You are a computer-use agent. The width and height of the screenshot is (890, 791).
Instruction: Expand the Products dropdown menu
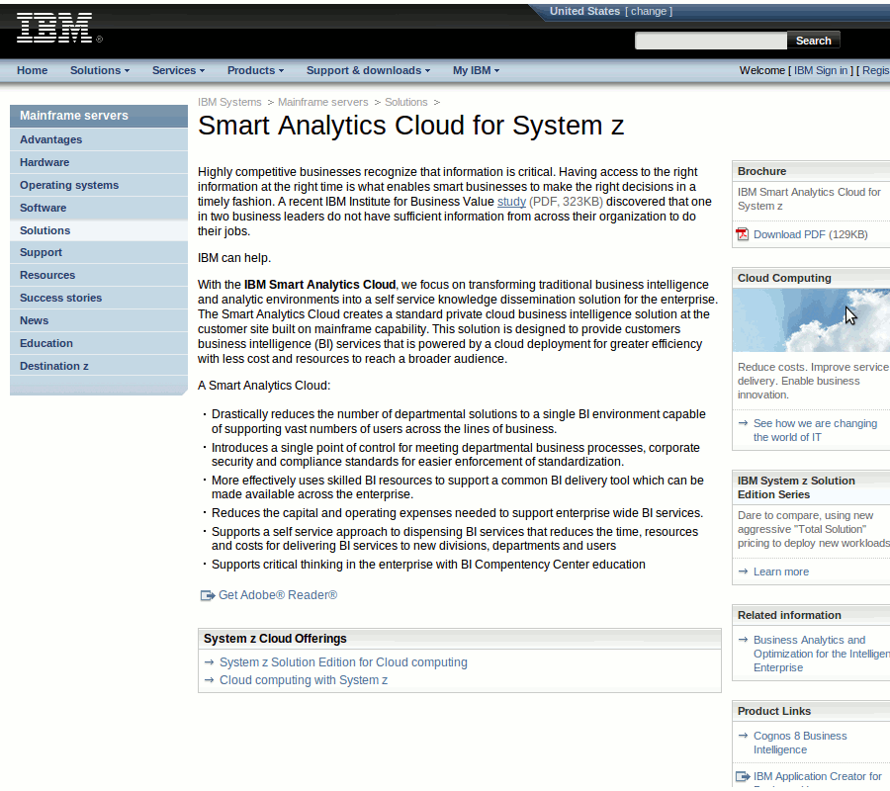click(255, 70)
